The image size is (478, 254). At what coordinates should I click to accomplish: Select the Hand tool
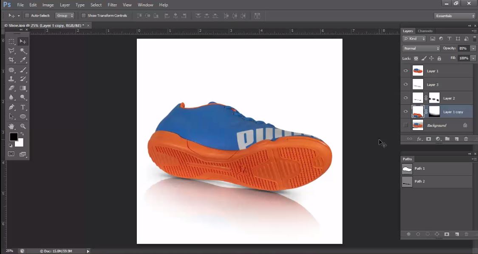coord(11,126)
